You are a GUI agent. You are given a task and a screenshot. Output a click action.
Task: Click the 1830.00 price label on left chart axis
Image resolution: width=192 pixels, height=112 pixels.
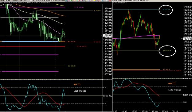(x=108, y=9)
